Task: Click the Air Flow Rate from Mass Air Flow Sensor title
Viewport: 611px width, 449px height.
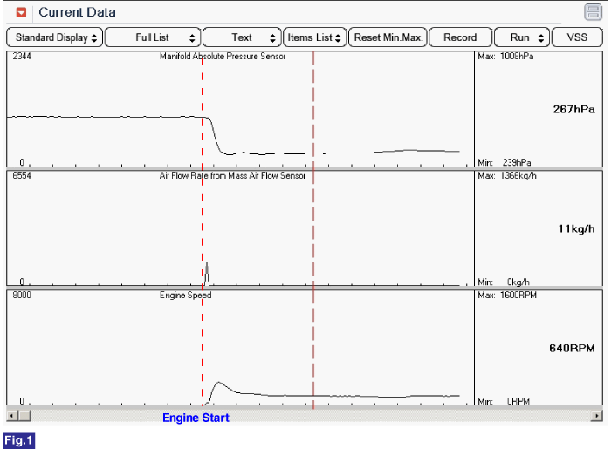Action: click(x=232, y=176)
